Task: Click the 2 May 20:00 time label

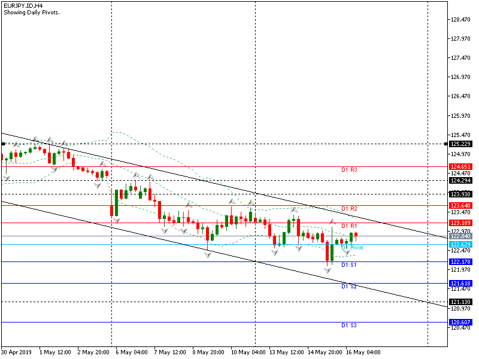Action: (x=93, y=352)
